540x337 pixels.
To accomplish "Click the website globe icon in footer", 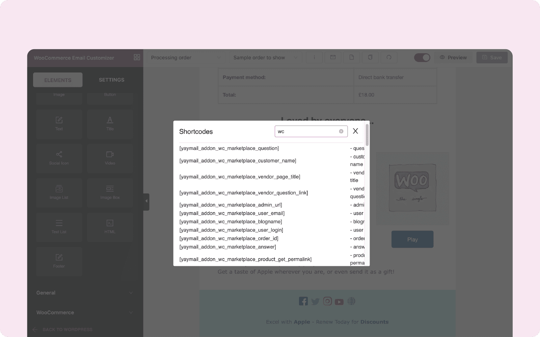I will click(351, 301).
